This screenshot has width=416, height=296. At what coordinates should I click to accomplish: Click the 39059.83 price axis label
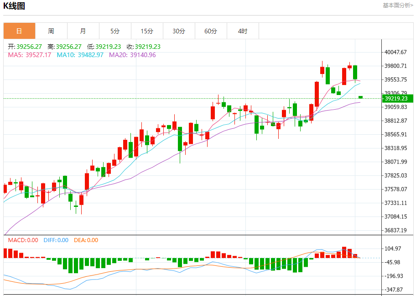tap(395, 107)
